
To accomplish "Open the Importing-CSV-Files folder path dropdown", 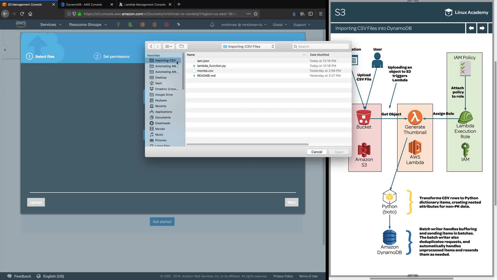I will click(x=248, y=46).
